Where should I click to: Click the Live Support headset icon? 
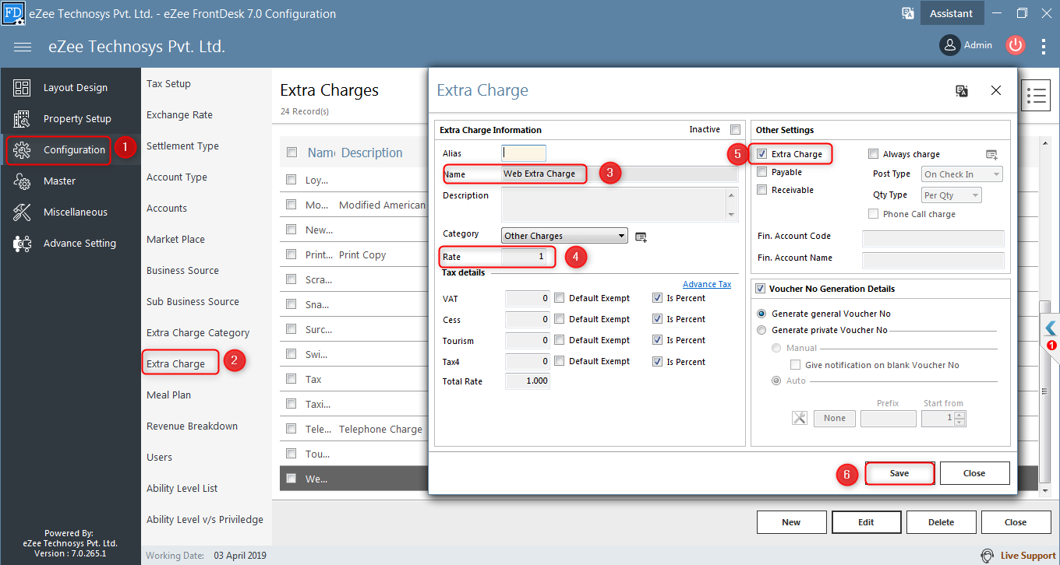987,556
